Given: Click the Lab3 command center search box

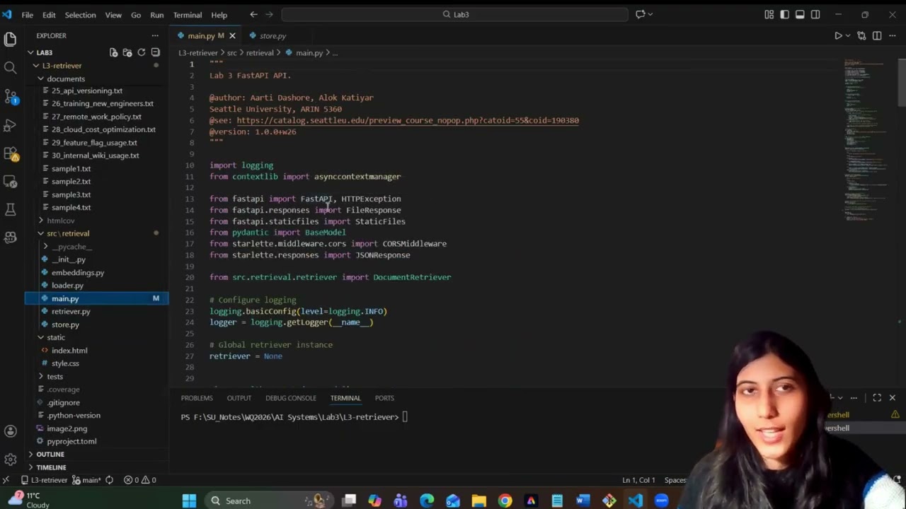Looking at the screenshot, I should pos(454,14).
